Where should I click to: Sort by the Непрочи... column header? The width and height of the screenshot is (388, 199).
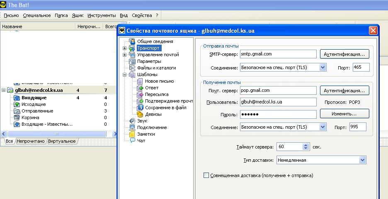(x=89, y=26)
